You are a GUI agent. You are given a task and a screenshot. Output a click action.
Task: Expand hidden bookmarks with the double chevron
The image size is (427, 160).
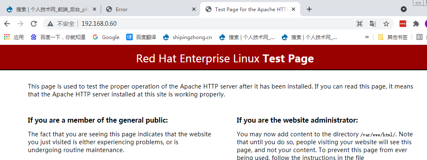pyautogui.click(x=367, y=37)
